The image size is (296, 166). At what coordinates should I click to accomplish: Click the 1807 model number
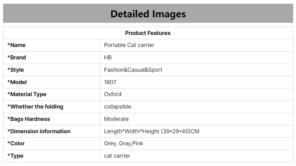[x=110, y=82]
